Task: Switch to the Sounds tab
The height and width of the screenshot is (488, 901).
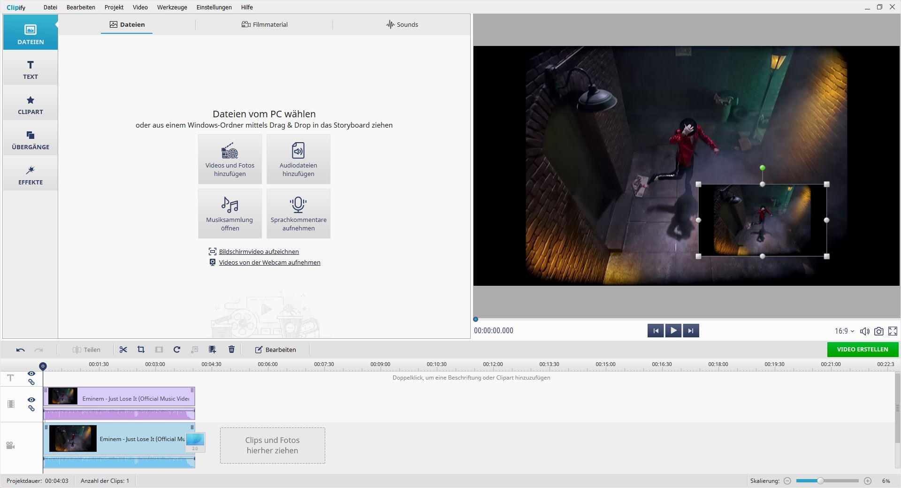Action: (402, 24)
